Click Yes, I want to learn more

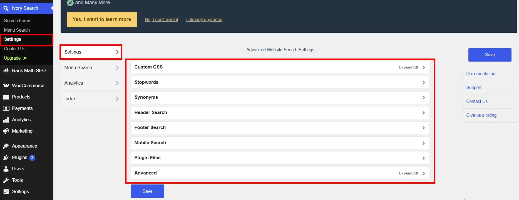[102, 19]
